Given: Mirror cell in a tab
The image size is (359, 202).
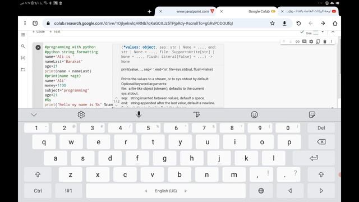Looking at the screenshot, I should tap(318, 42).
